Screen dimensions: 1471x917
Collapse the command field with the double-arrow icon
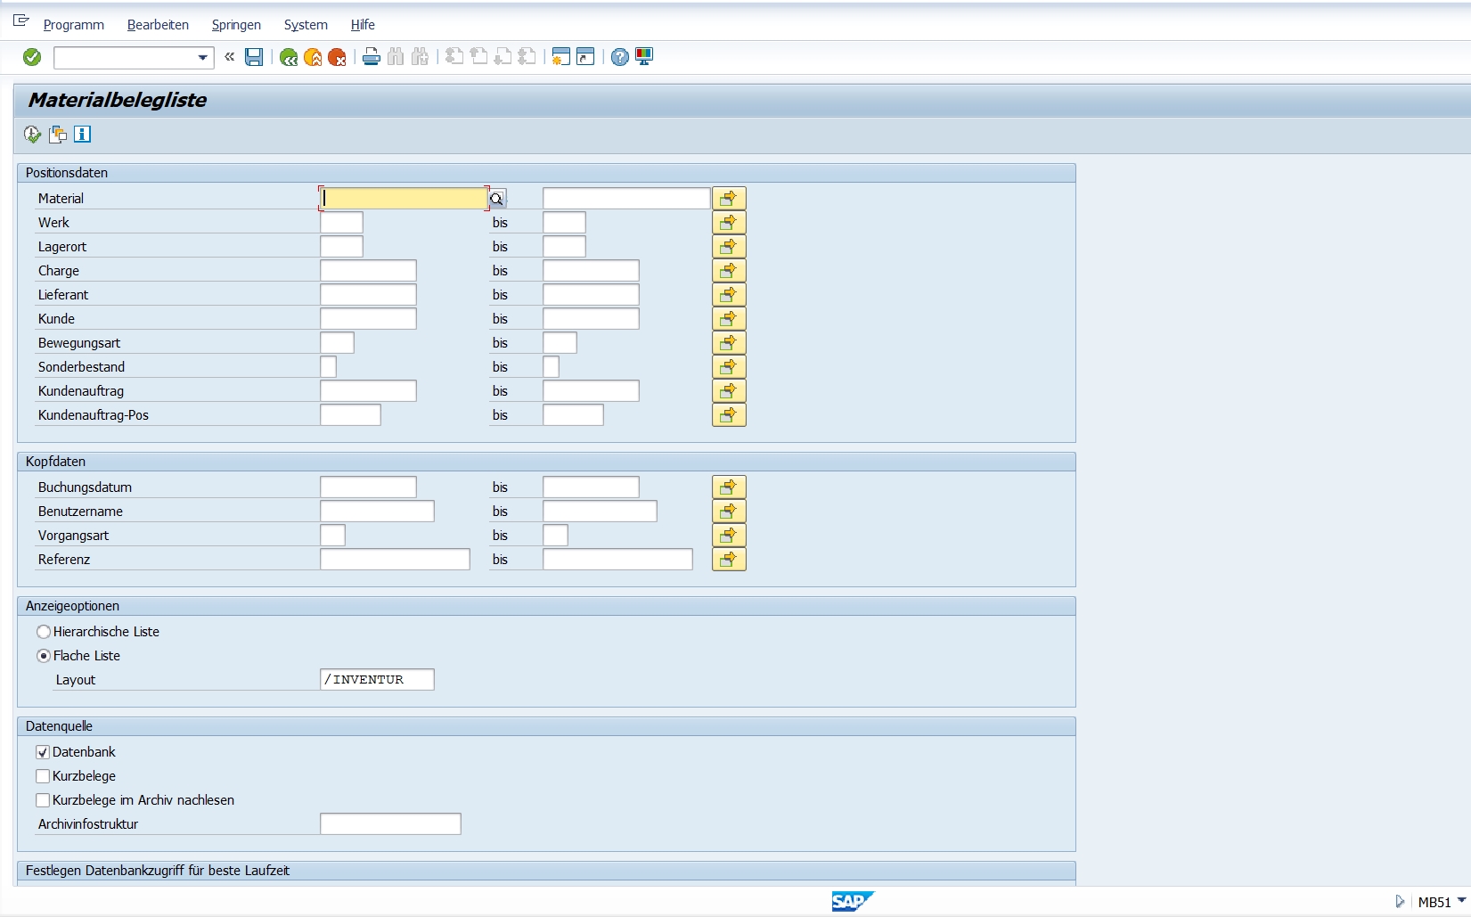coord(230,57)
